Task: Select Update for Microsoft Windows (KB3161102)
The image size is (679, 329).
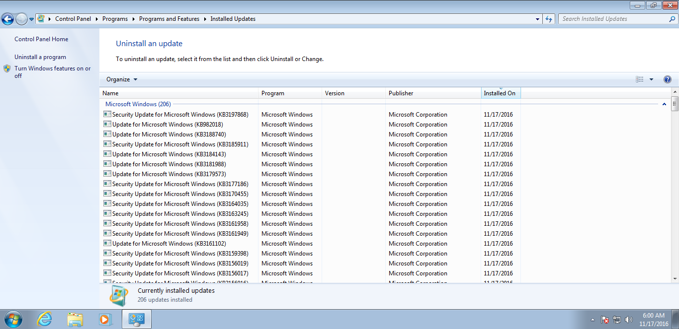Action: point(169,244)
